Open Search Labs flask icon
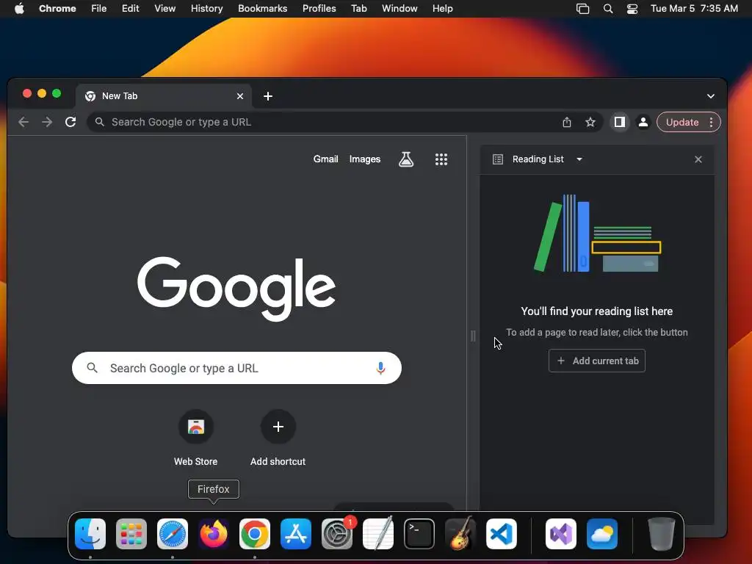752x564 pixels. [x=405, y=159]
